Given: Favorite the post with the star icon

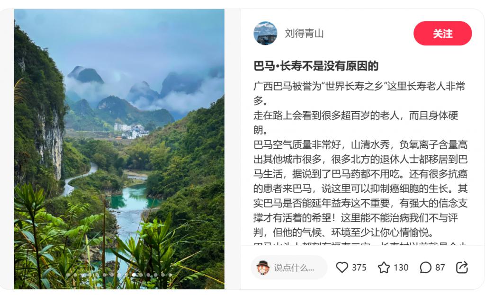Looking at the screenshot, I should click(384, 268).
